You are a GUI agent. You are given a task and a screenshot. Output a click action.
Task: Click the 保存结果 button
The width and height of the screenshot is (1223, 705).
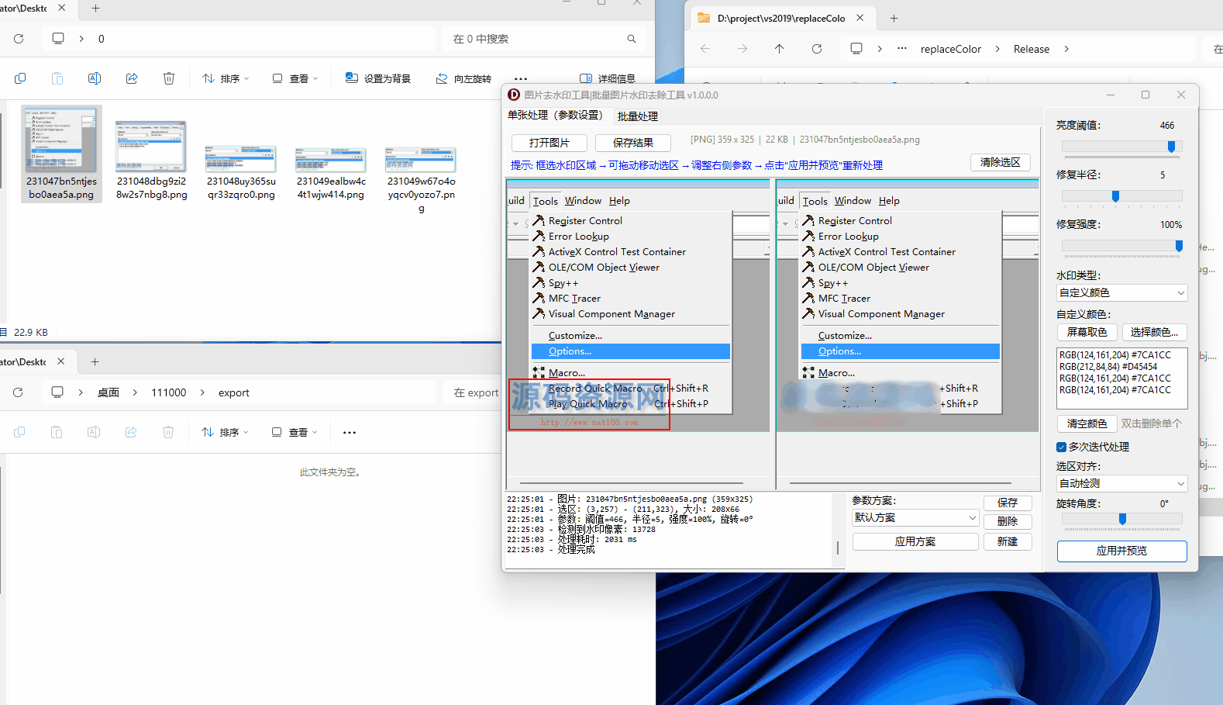(632, 143)
